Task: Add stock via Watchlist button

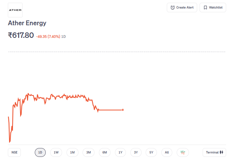Action: pyautogui.click(x=213, y=8)
